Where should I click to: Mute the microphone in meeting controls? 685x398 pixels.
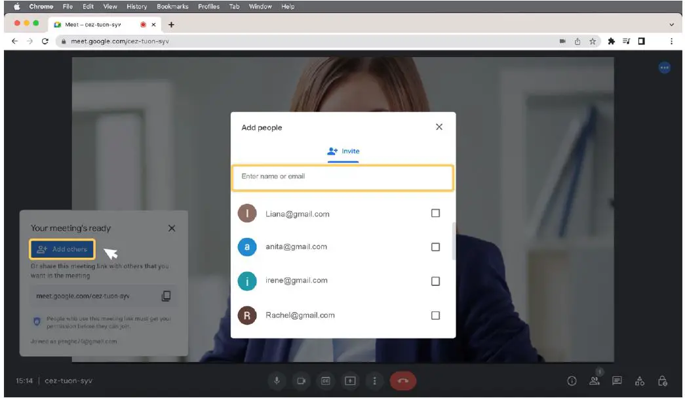tap(277, 381)
